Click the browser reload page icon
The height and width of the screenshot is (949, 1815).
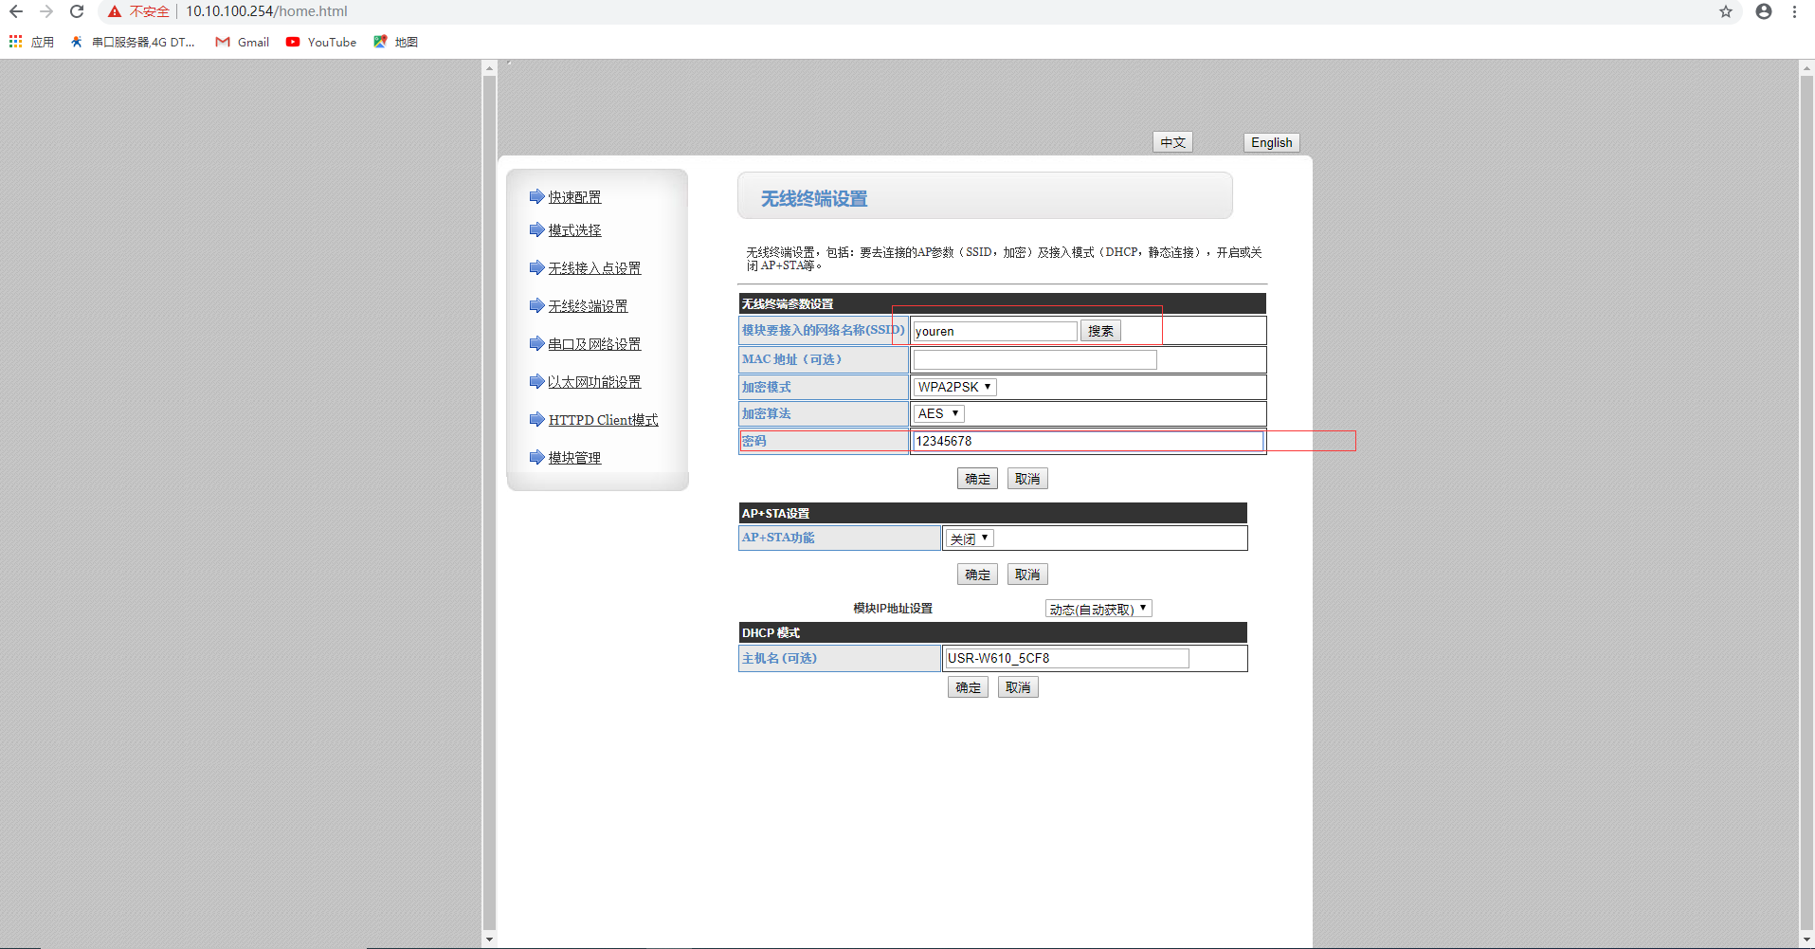click(x=77, y=11)
